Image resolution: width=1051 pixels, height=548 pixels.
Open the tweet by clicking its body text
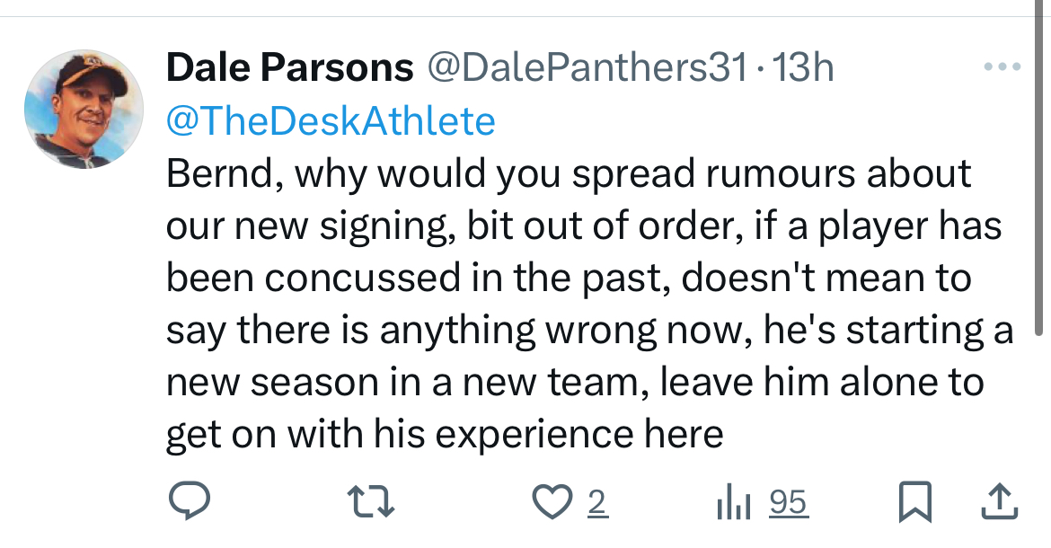575,305
